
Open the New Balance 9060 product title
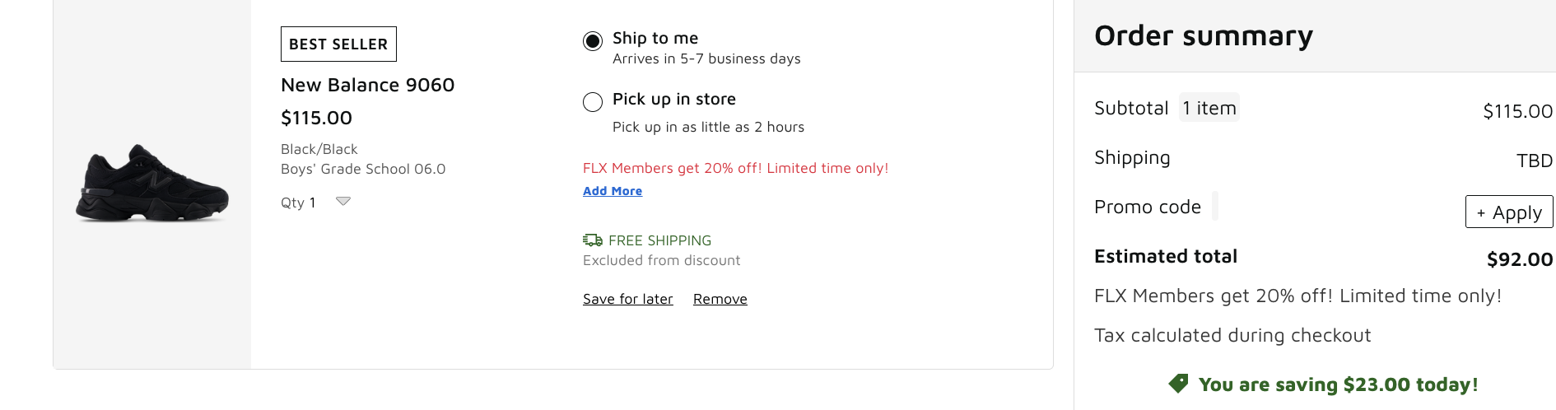(367, 85)
